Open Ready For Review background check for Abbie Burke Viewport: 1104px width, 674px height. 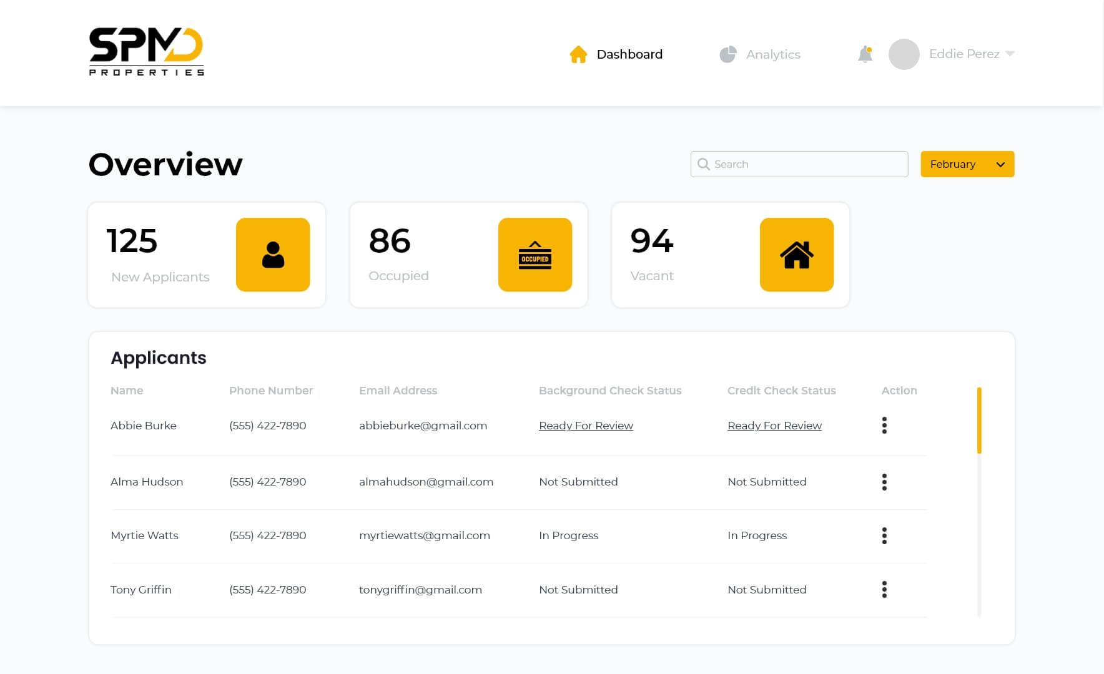point(586,425)
